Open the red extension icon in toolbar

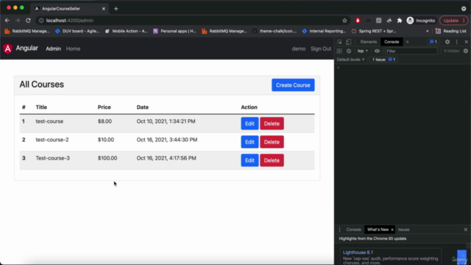tap(358, 21)
